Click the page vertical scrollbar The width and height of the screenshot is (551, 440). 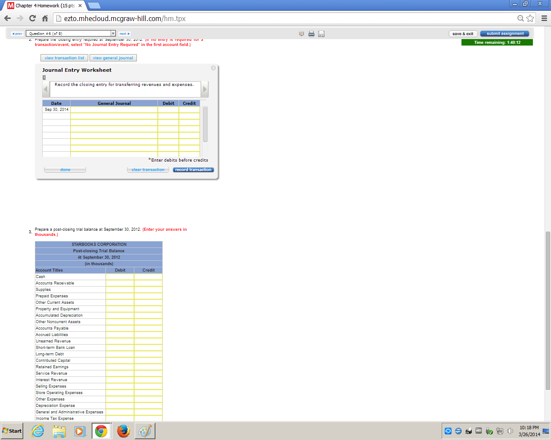(x=548, y=310)
